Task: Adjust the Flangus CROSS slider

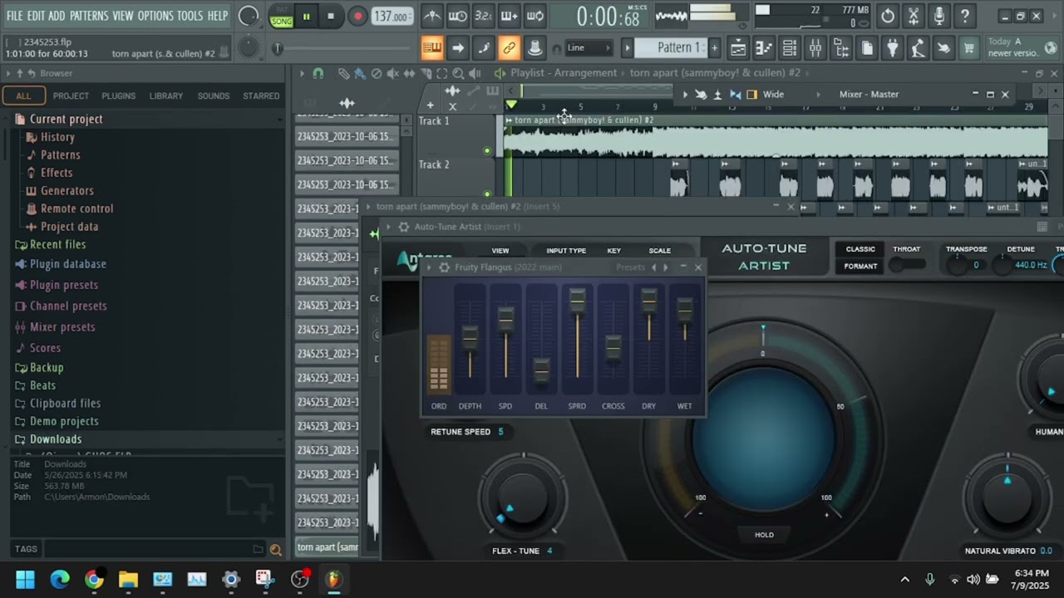Action: [x=613, y=346]
